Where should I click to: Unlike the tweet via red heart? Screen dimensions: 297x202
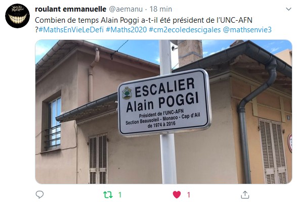point(177,194)
